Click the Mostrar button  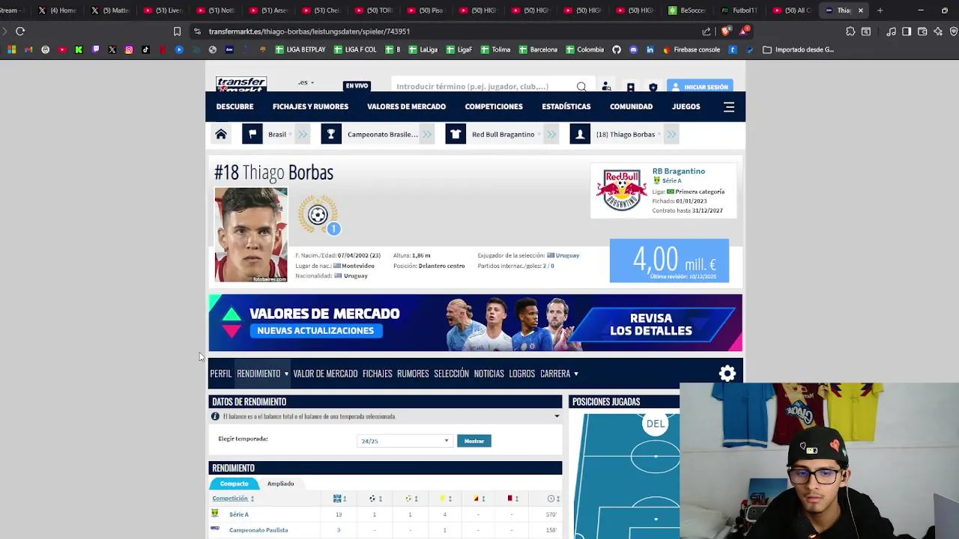pyautogui.click(x=474, y=441)
